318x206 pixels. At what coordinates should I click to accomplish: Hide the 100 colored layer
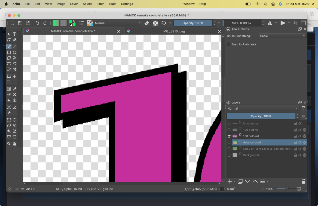pos(229,136)
